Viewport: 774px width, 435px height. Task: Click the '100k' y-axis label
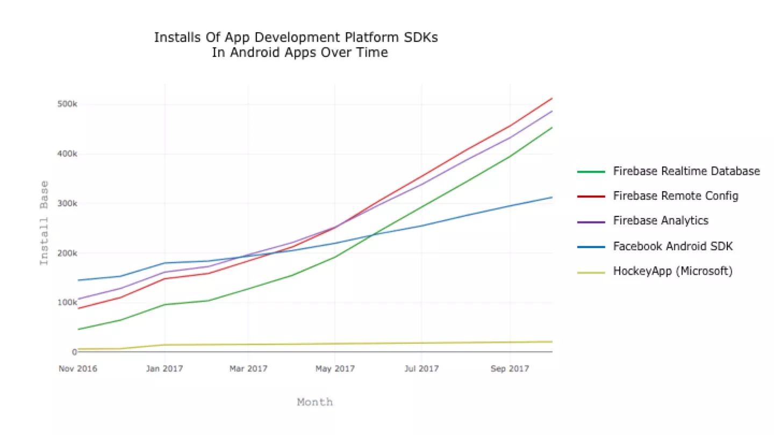coord(67,302)
